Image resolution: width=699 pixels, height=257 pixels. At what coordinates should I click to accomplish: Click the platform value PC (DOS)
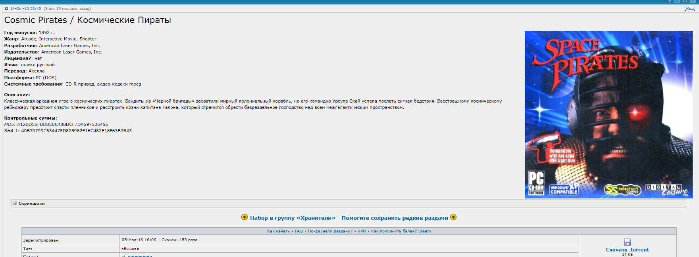46,78
